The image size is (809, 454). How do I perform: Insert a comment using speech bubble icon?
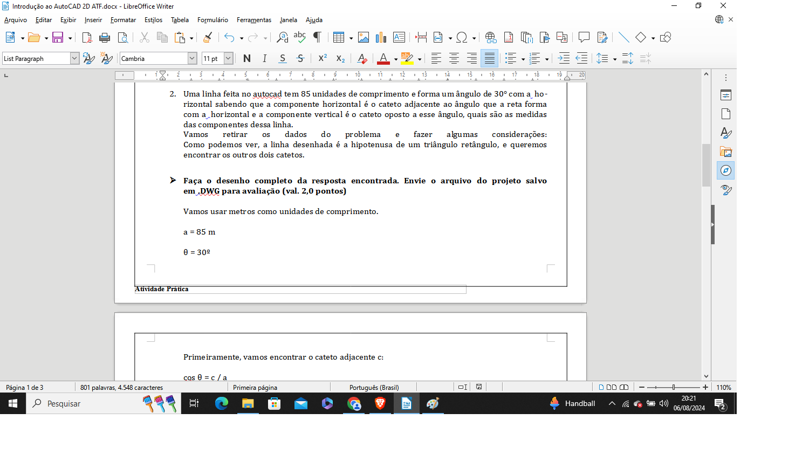click(584, 37)
